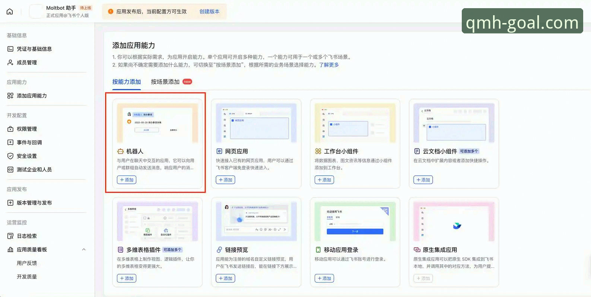Click the 移动应用登录 phone icon

pos(318,250)
